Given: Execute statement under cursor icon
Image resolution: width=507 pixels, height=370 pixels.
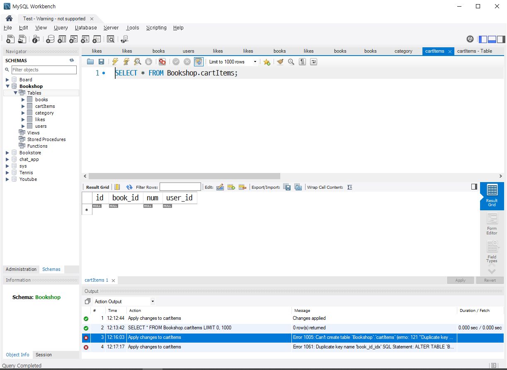Looking at the screenshot, I should [x=126, y=61].
